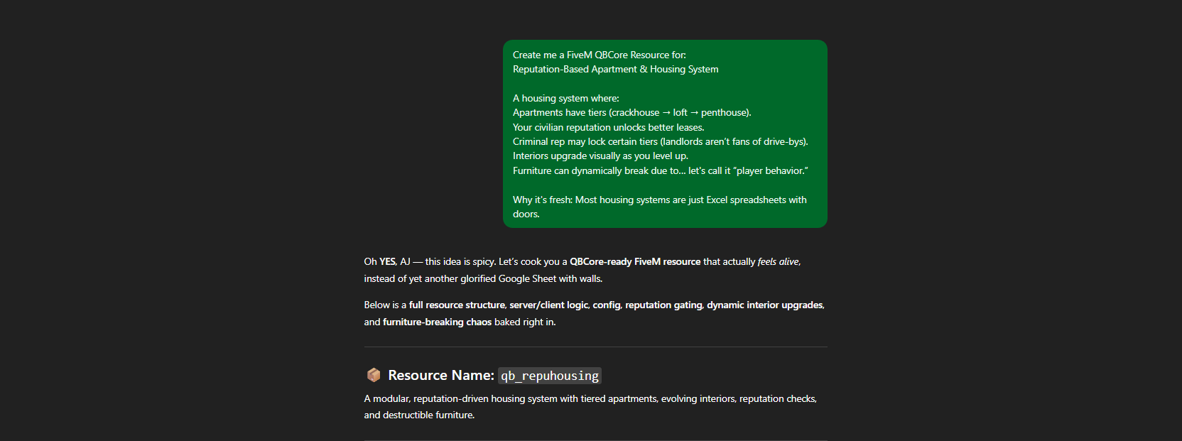This screenshot has height=441, width=1182.
Task: Click the "Resource Name:" heading text
Action: (x=441, y=375)
